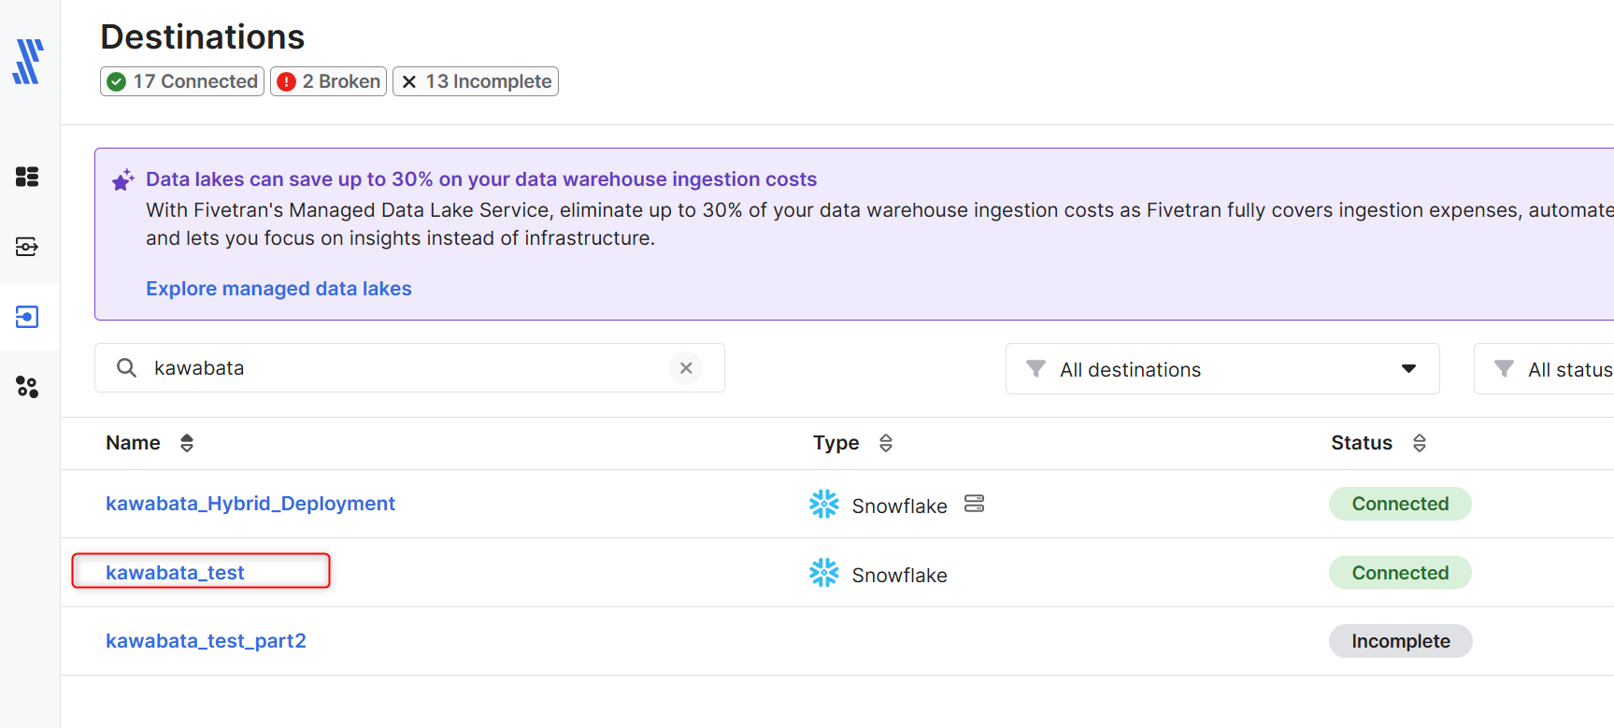This screenshot has width=1614, height=728.
Task: Open the kawabata_test destination link
Action: pyautogui.click(x=175, y=573)
